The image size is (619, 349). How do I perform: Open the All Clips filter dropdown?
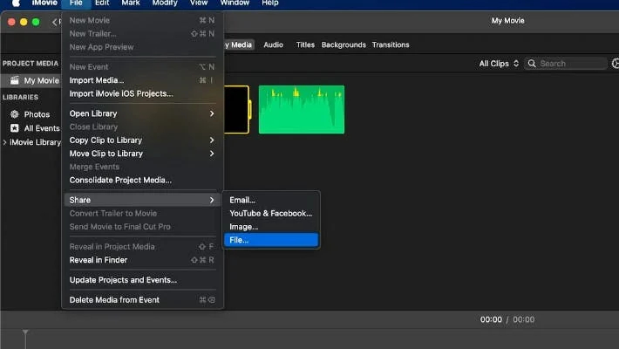pyautogui.click(x=499, y=64)
